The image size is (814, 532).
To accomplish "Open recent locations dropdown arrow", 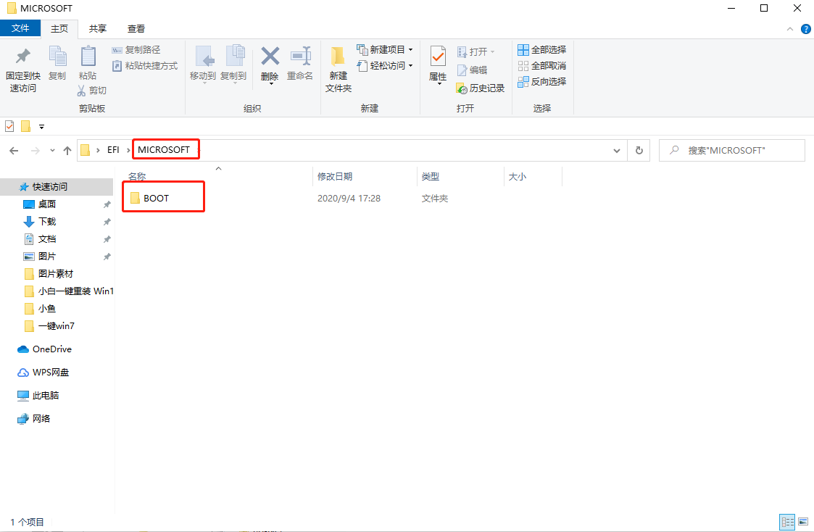I will point(52,151).
